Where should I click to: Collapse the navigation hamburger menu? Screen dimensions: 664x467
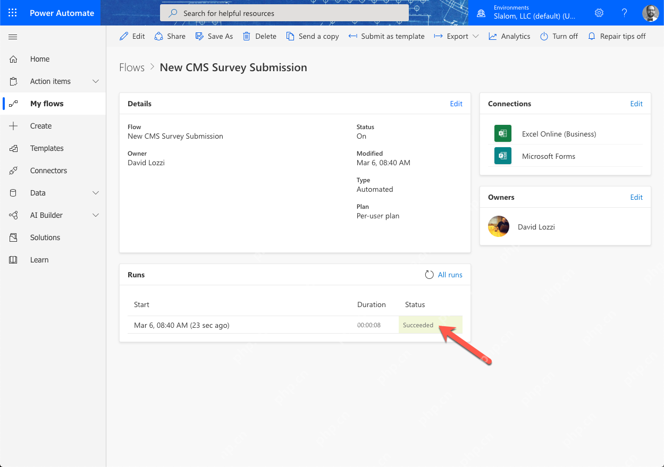pos(13,37)
